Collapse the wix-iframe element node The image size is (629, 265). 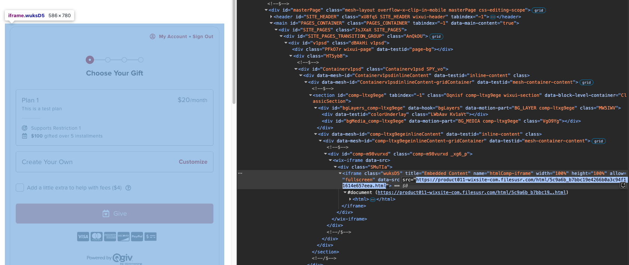coord(330,160)
